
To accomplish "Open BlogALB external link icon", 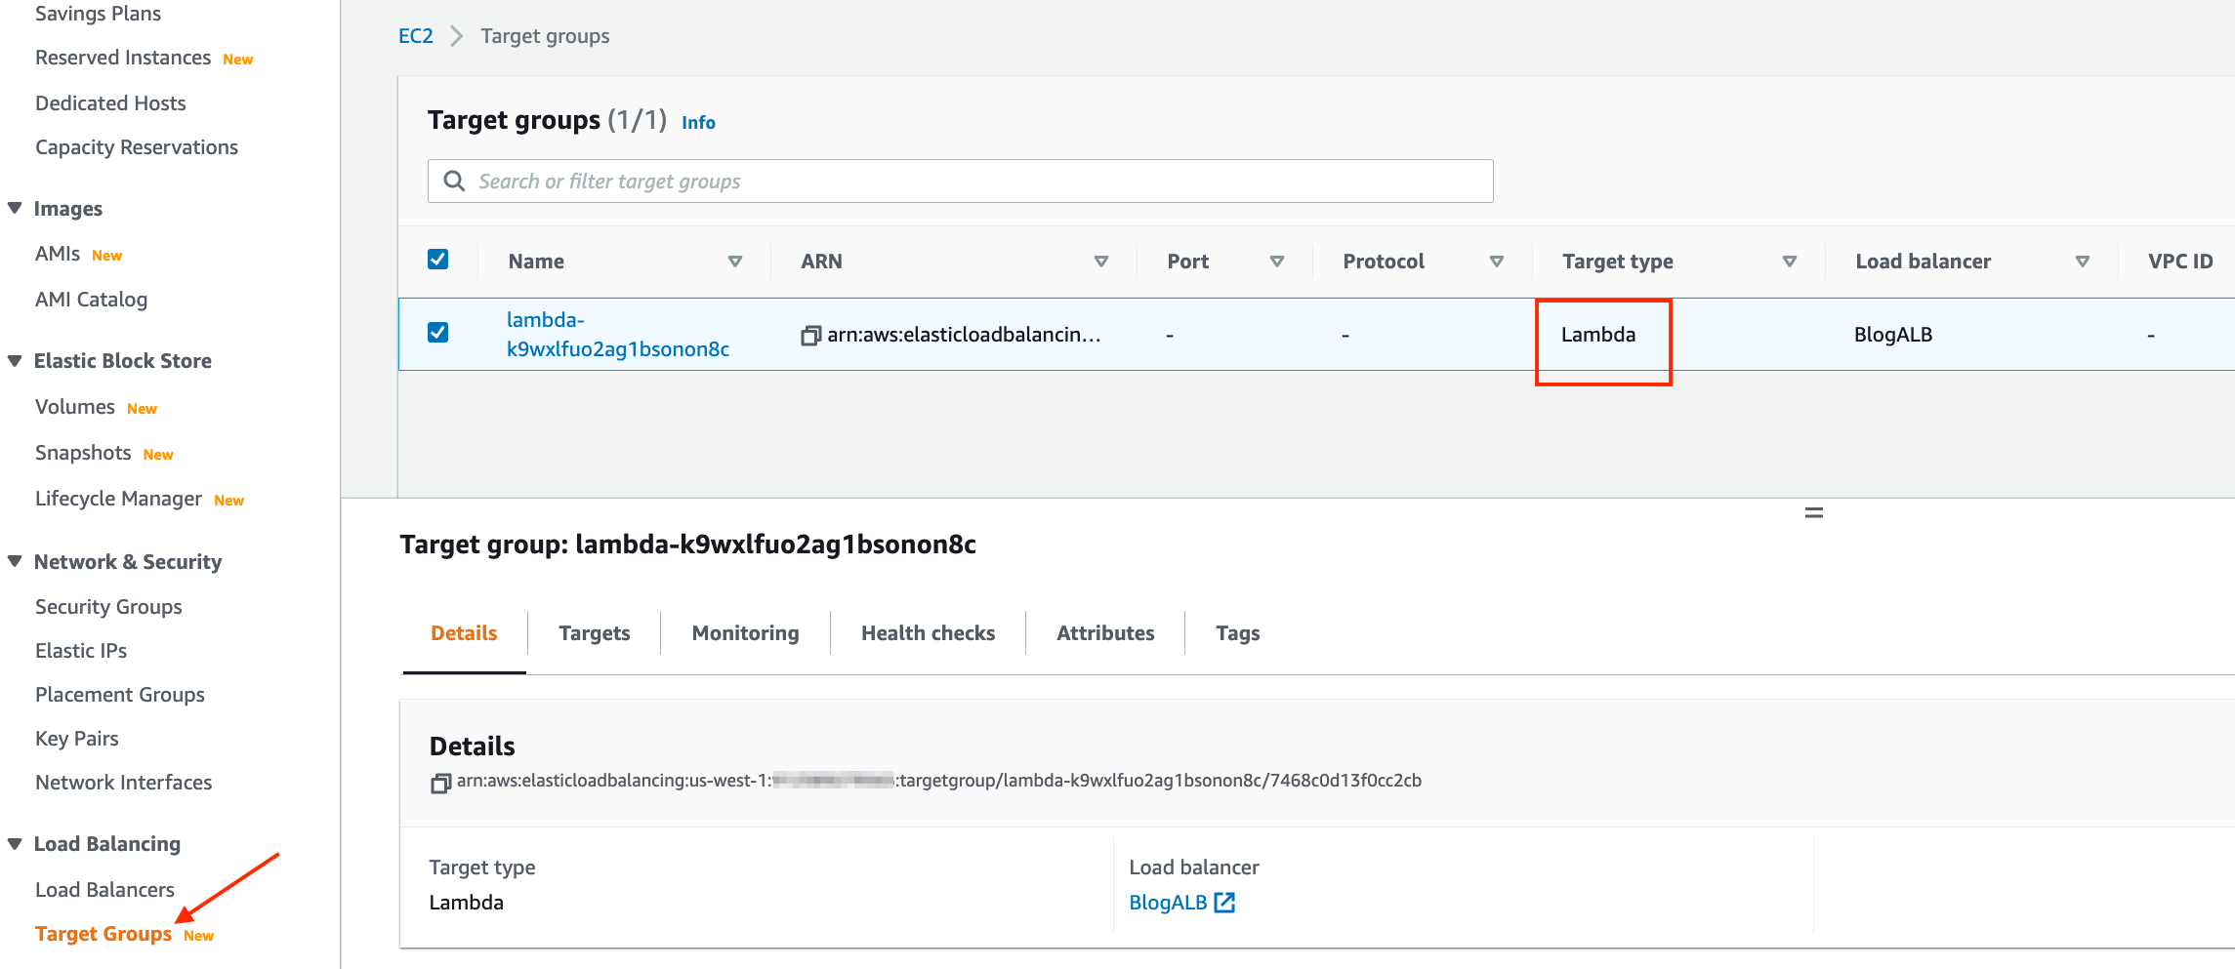I will click(1224, 903).
